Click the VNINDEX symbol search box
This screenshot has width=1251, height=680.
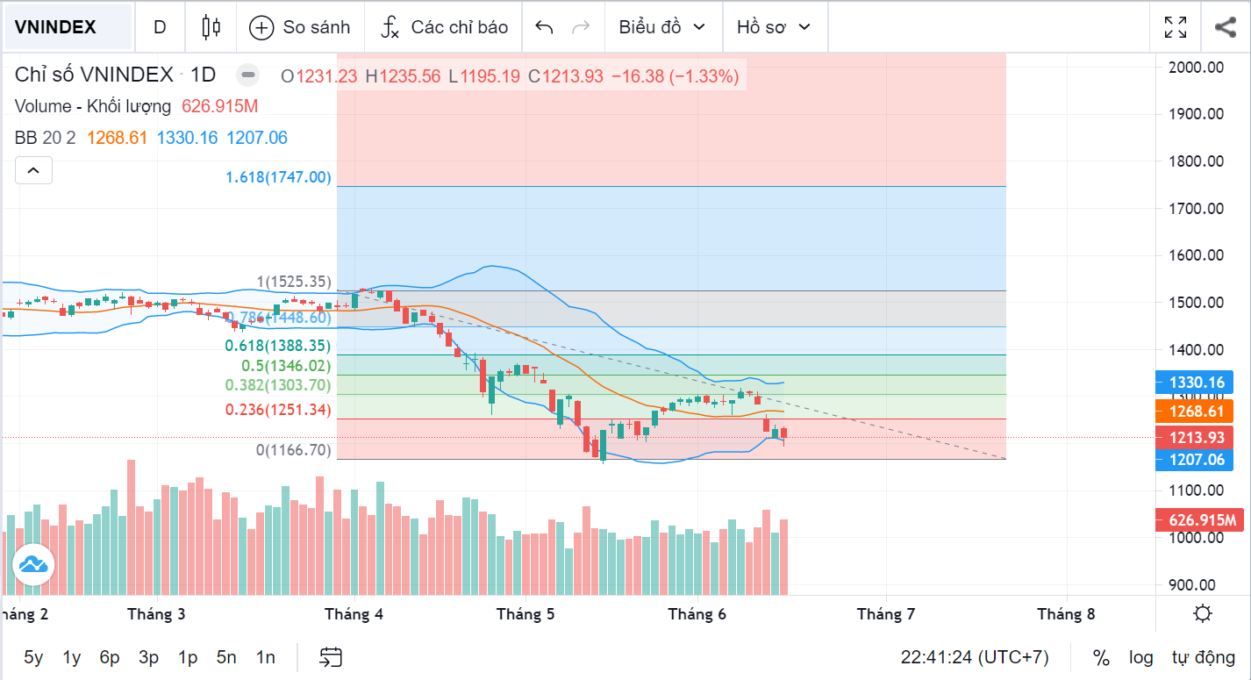(68, 27)
